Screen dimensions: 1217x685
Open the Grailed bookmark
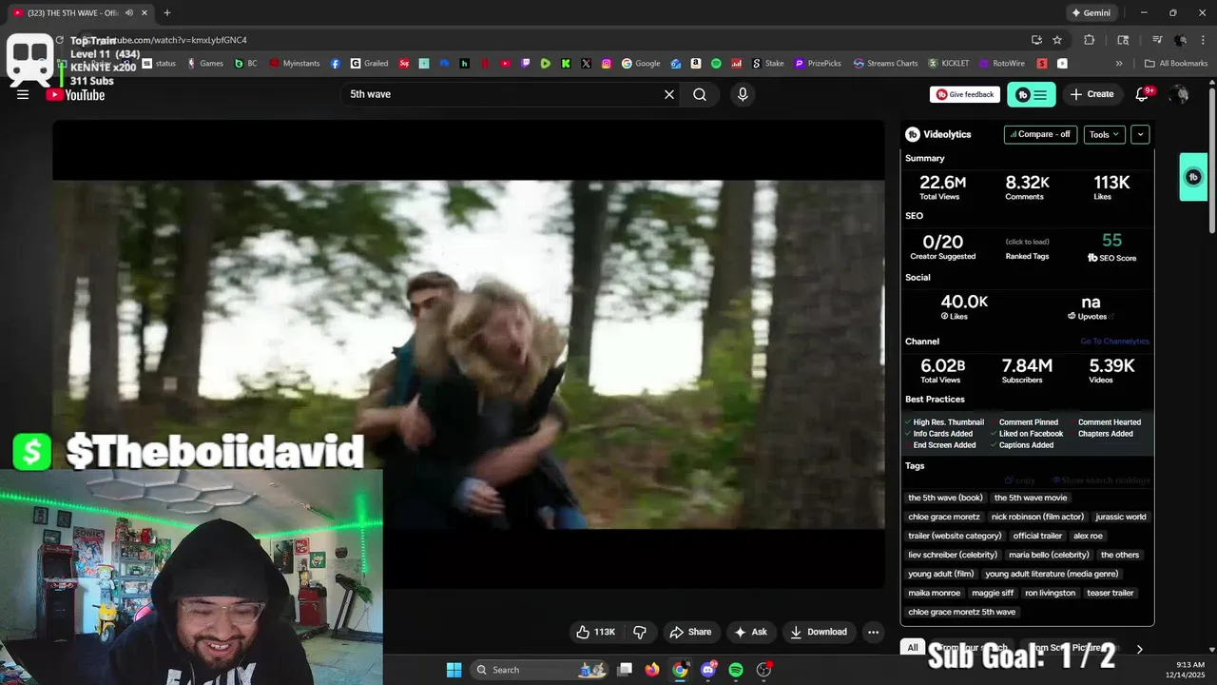click(x=369, y=64)
